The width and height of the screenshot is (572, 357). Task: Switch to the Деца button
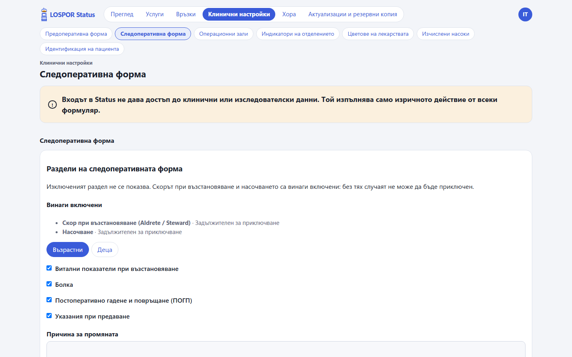105,250
